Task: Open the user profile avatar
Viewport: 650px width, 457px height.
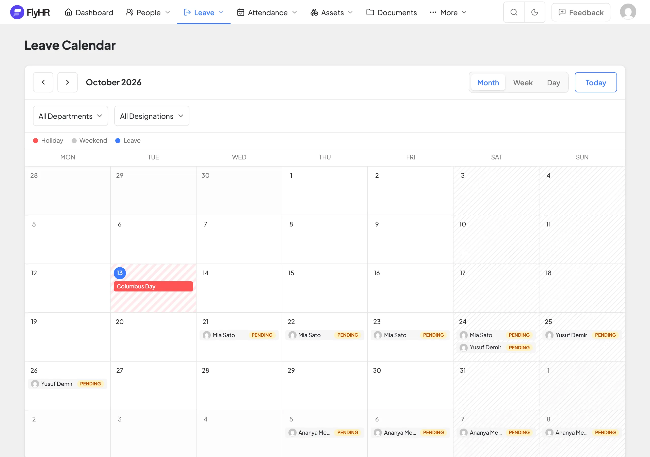Action: point(628,12)
